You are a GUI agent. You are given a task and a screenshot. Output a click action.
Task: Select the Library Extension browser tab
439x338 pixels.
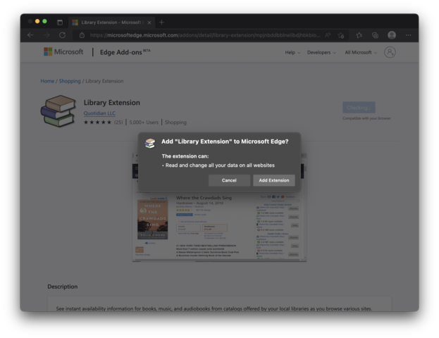coord(111,23)
